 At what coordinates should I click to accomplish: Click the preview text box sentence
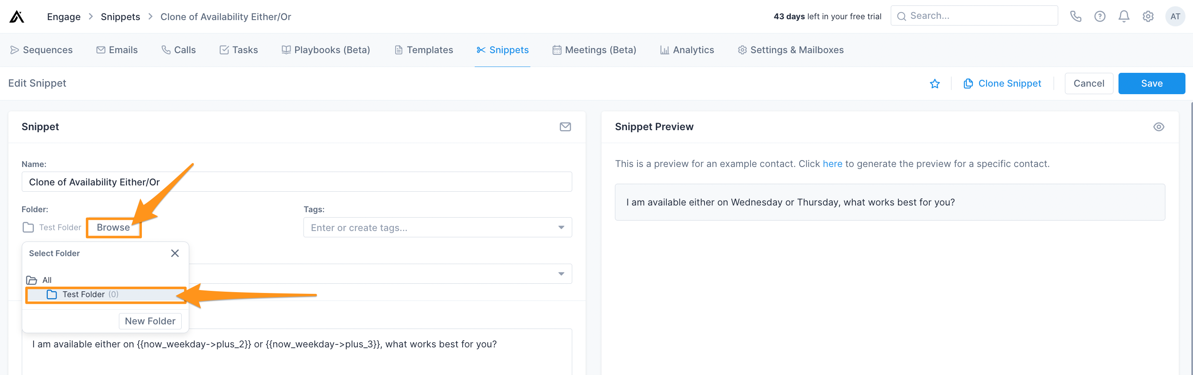pos(790,202)
